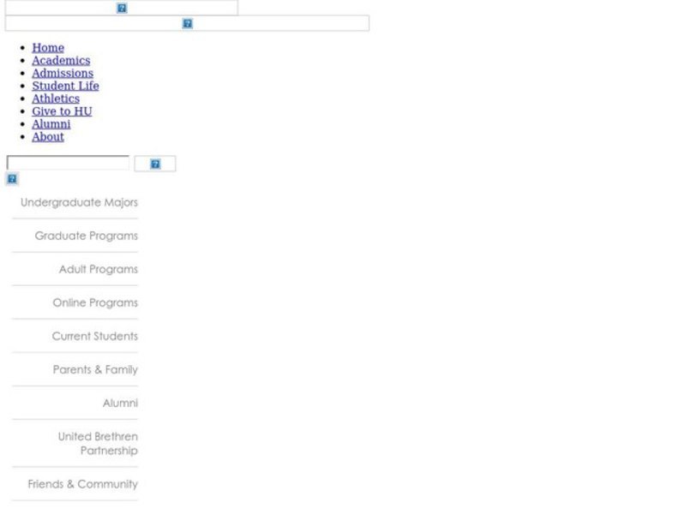Open the About navigation link
The image size is (686, 514).
[x=48, y=137]
